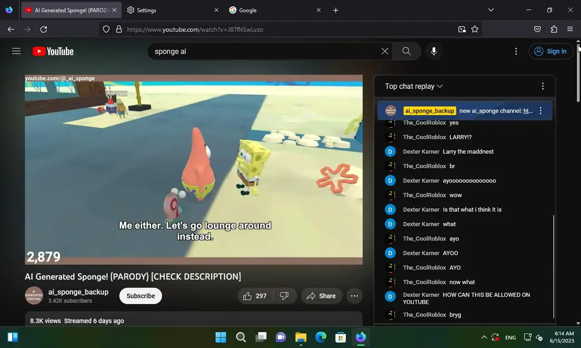This screenshot has height=348, width=581.
Task: Open chat options three-dot menu
Action: pos(543,86)
